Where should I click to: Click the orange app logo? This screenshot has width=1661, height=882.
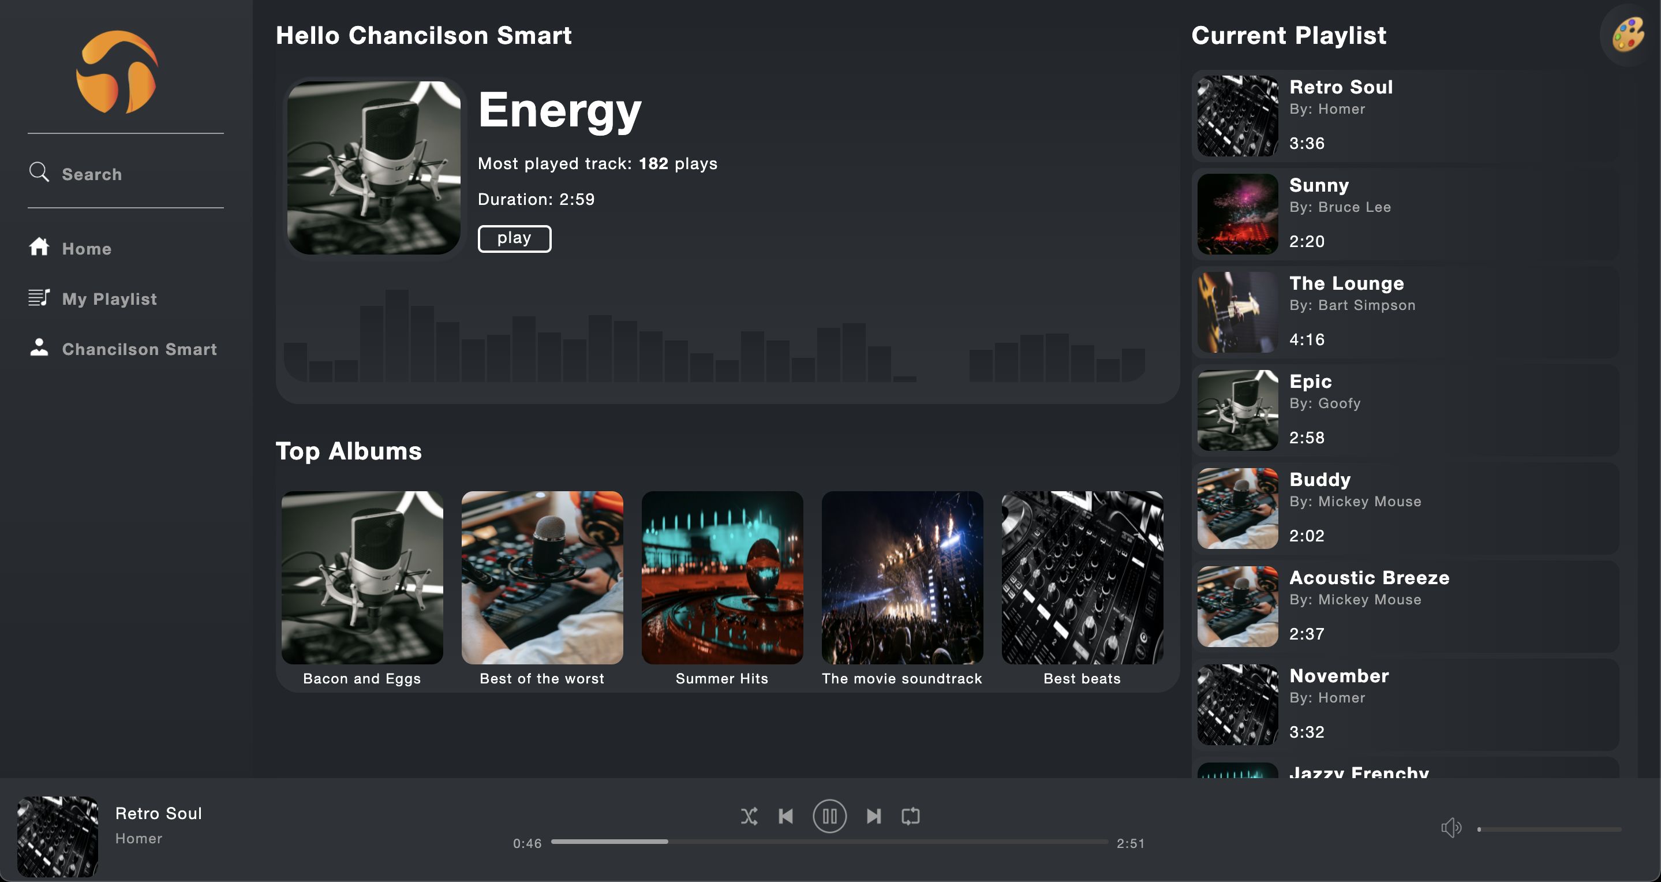(117, 72)
